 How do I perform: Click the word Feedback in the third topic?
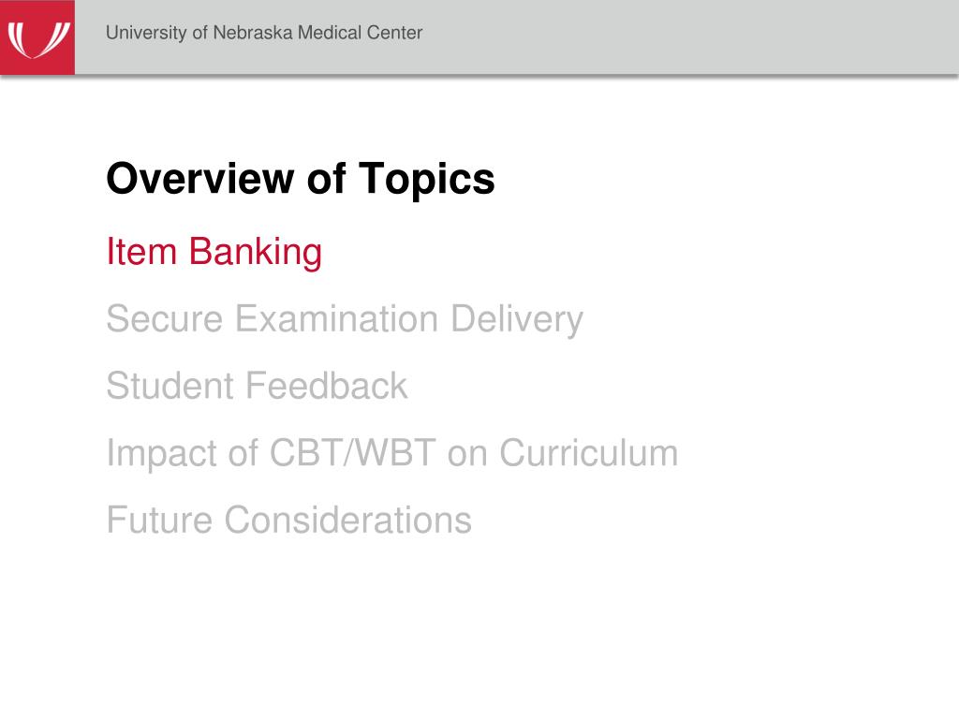coord(327,386)
